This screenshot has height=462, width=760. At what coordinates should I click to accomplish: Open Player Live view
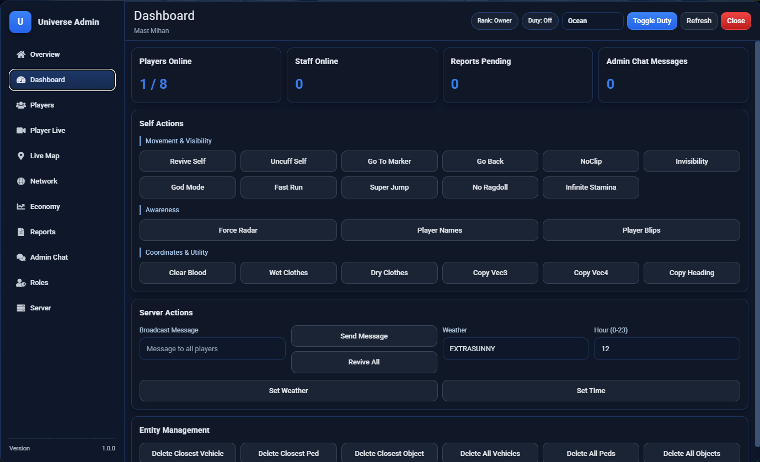(62, 131)
